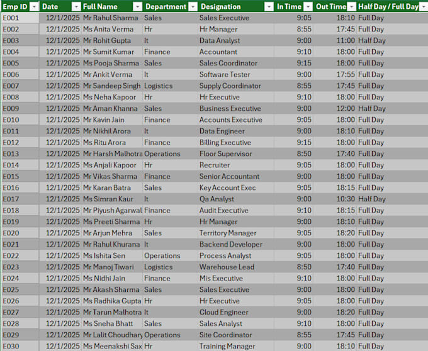This screenshot has height=351, width=428.
Task: Select the 'Half Day / Full Day' header text
Action: pyautogui.click(x=388, y=7)
